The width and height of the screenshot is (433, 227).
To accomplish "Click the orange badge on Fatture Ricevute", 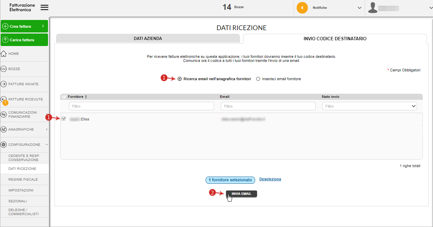I will pos(5,103).
